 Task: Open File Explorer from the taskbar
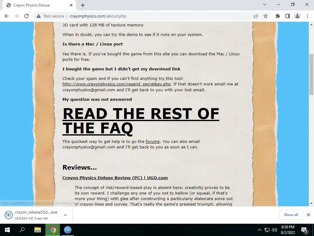tap(37, 230)
